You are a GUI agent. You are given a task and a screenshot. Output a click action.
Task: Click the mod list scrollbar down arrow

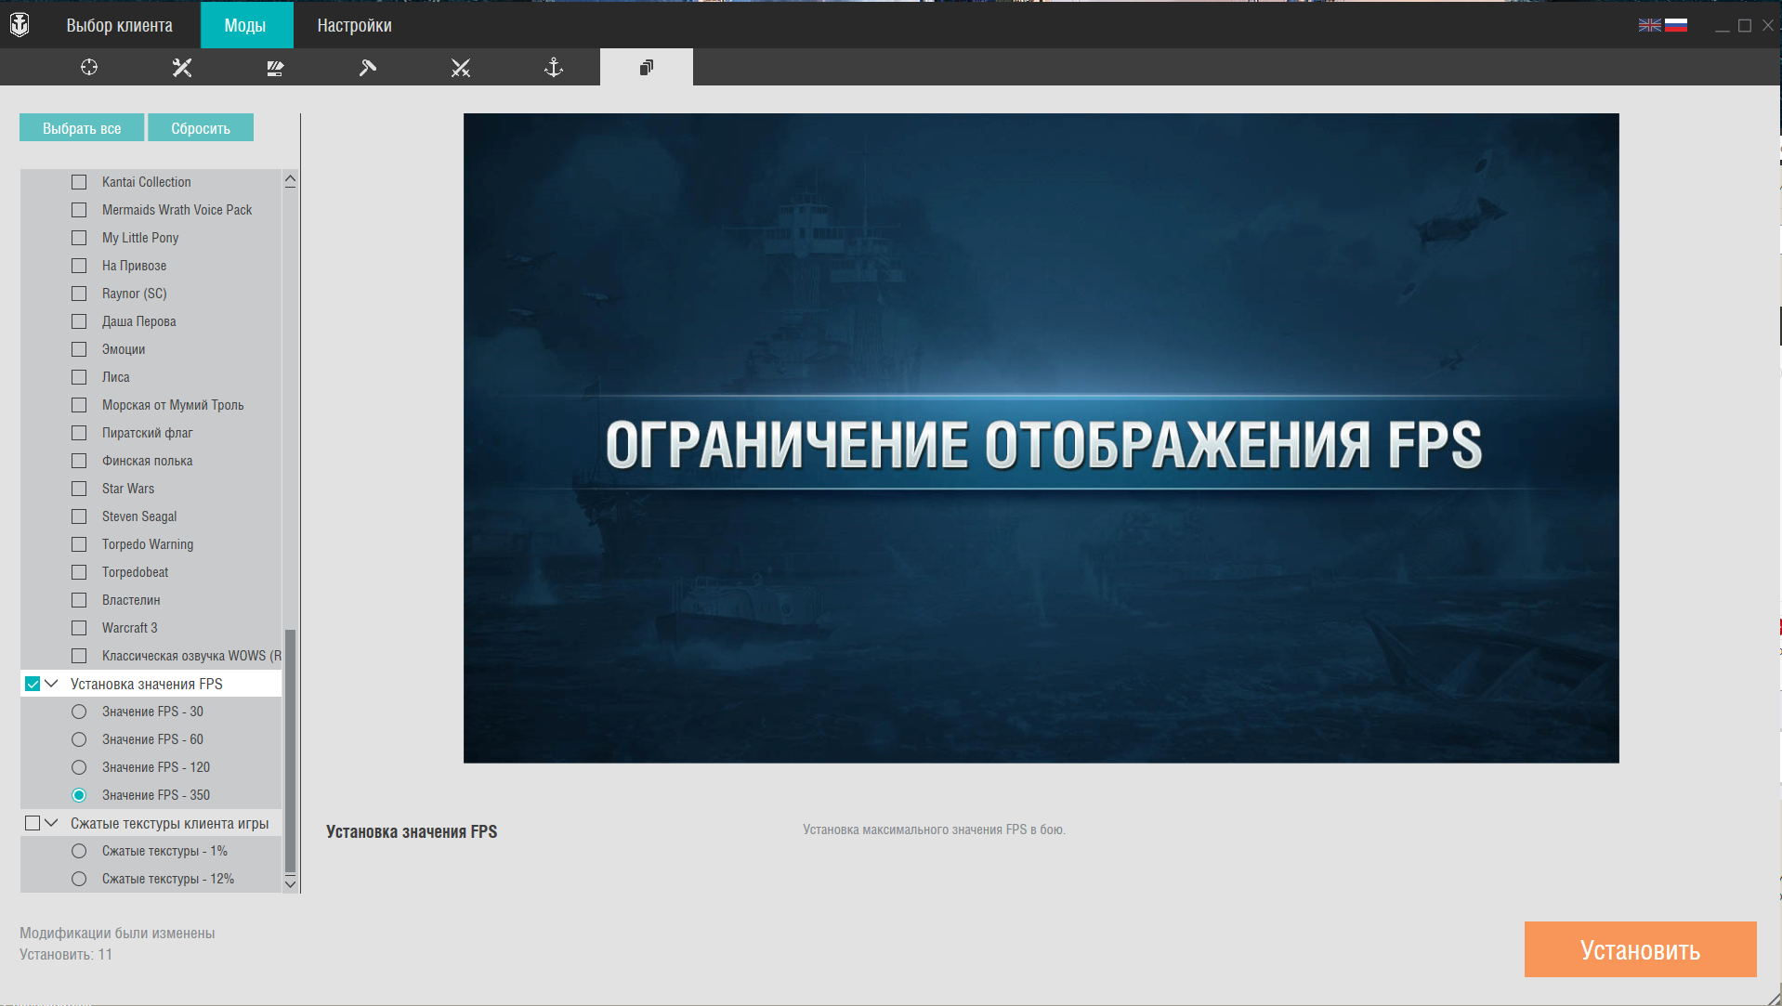point(290,883)
